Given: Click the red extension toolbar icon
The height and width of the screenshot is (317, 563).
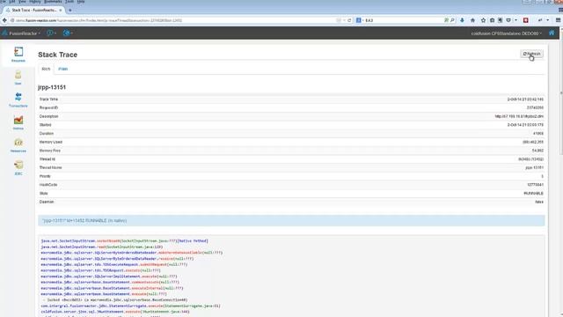Looking at the screenshot, I should pyautogui.click(x=526, y=20).
